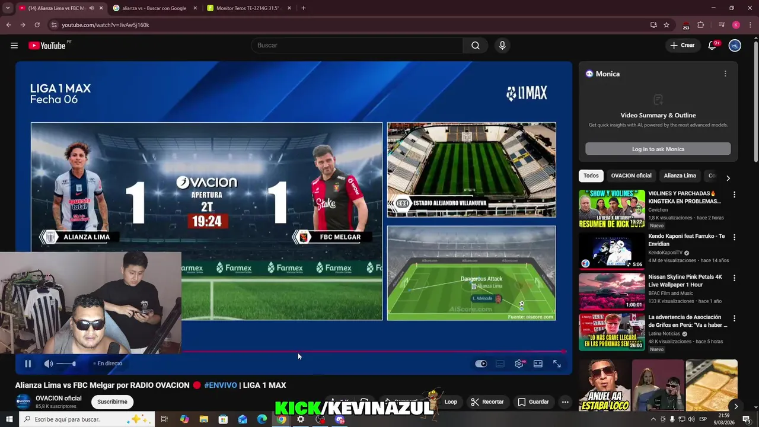Open the tab search dropdown arrow
759x427 pixels.
click(8, 8)
